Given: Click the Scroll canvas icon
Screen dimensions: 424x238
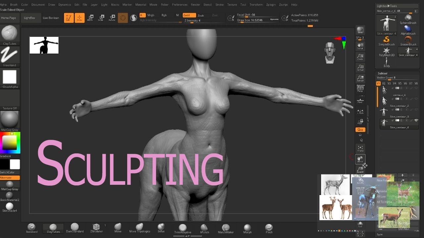Looking at the screenshot, I should [x=360, y=46].
